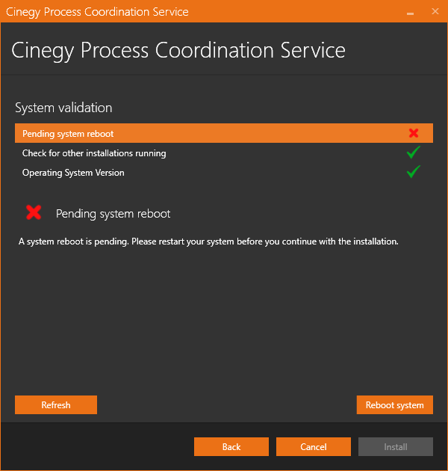Screen dimensions: 448x471
Task: Minimize the installer window
Action: click(410, 13)
